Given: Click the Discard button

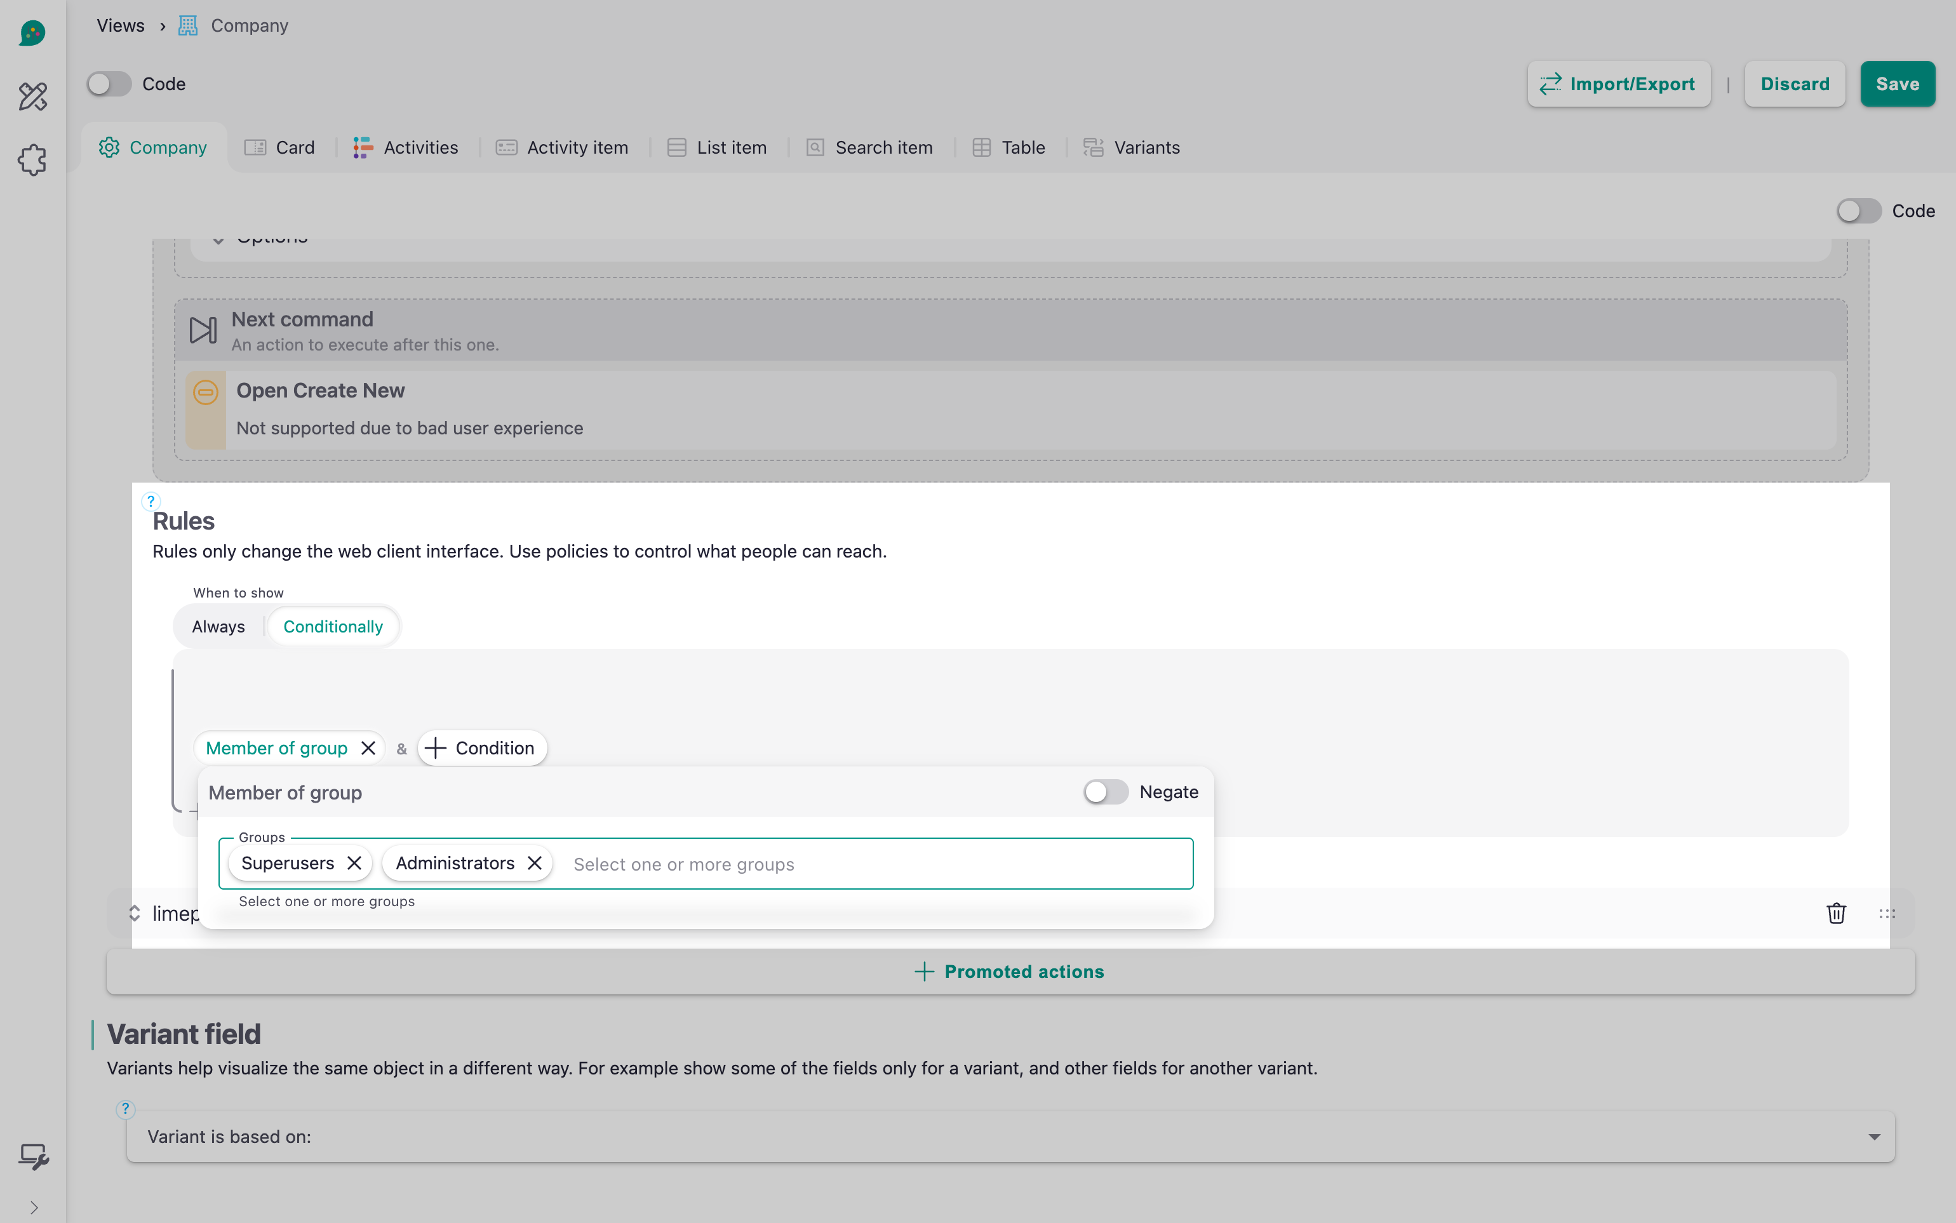Looking at the screenshot, I should 1794,84.
